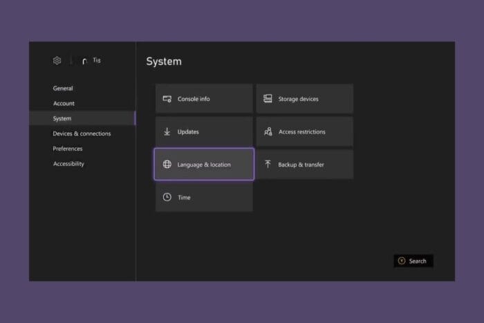This screenshot has height=323, width=484.
Task: Click the settings gear icon
Action: pyautogui.click(x=57, y=61)
